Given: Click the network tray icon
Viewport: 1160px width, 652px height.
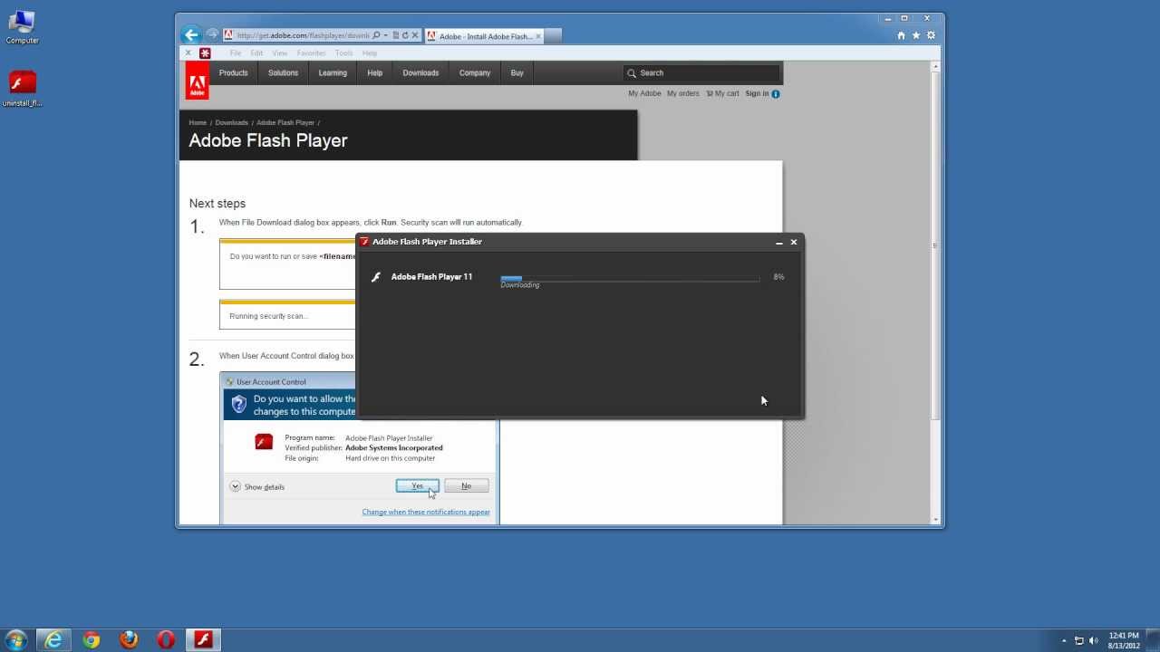Looking at the screenshot, I should pyautogui.click(x=1080, y=640).
